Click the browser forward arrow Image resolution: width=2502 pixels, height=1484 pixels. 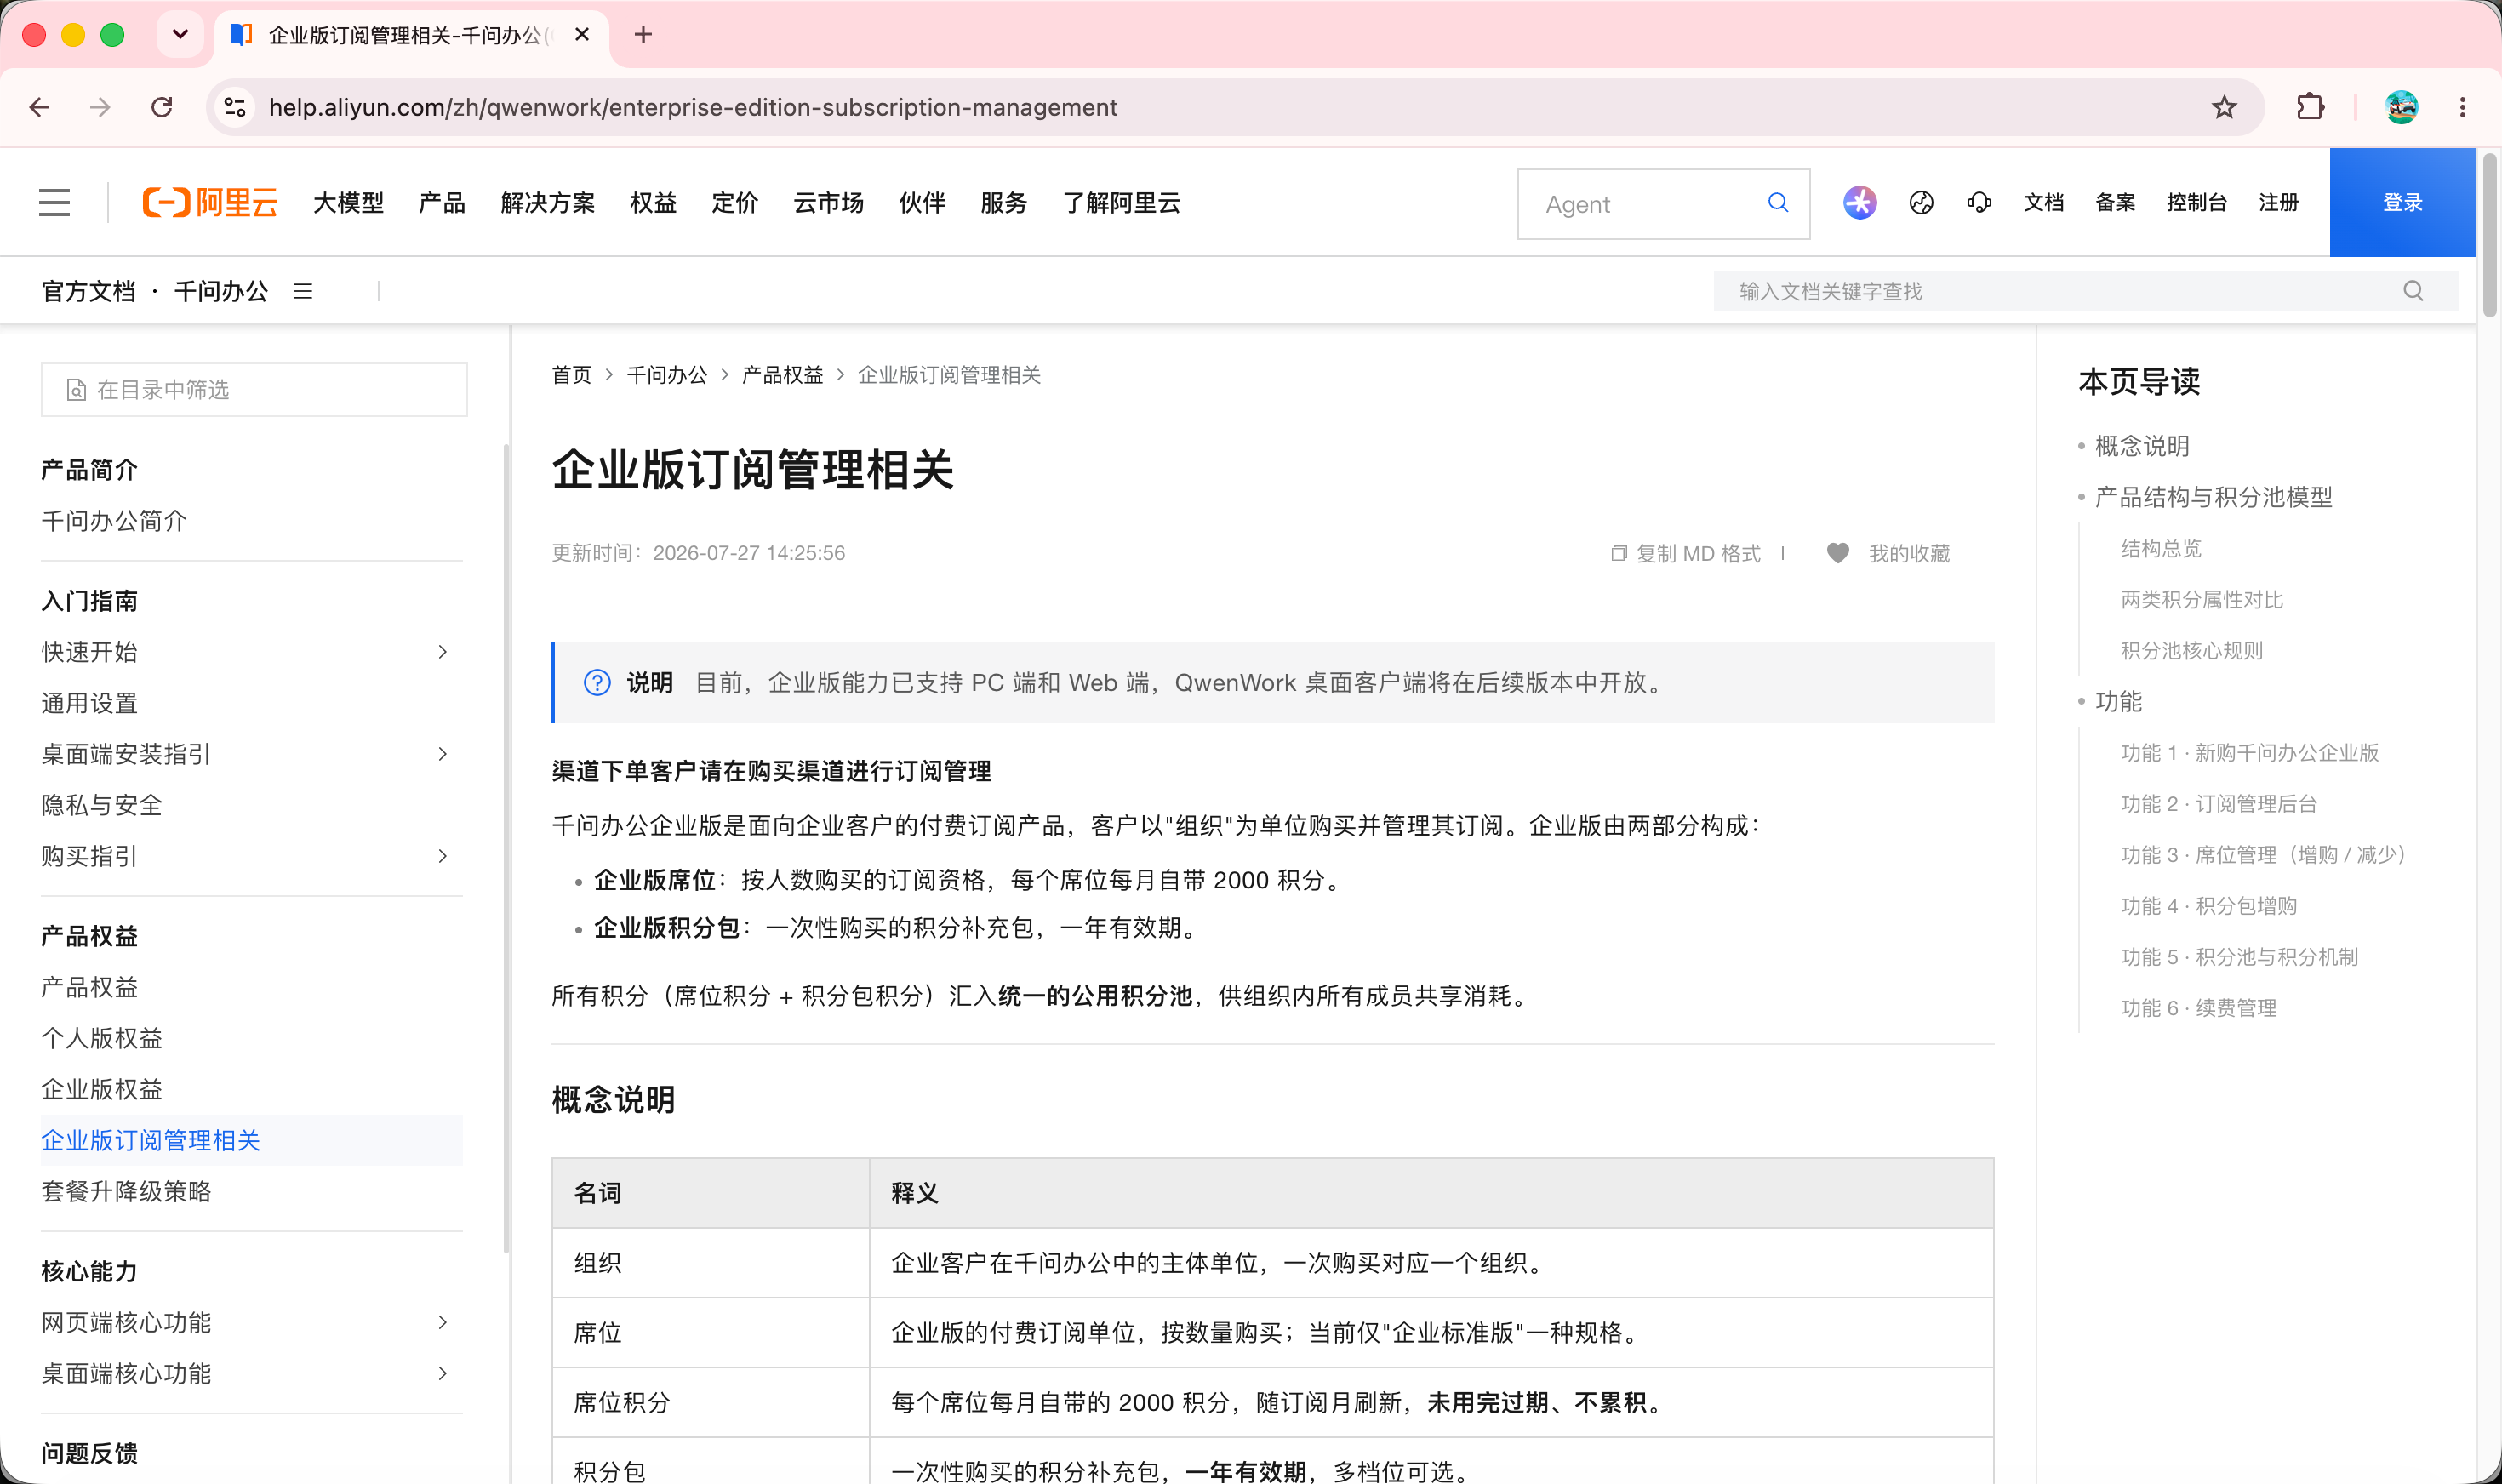tap(100, 107)
